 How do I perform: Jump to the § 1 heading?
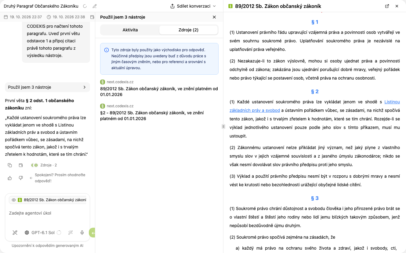point(315,22)
